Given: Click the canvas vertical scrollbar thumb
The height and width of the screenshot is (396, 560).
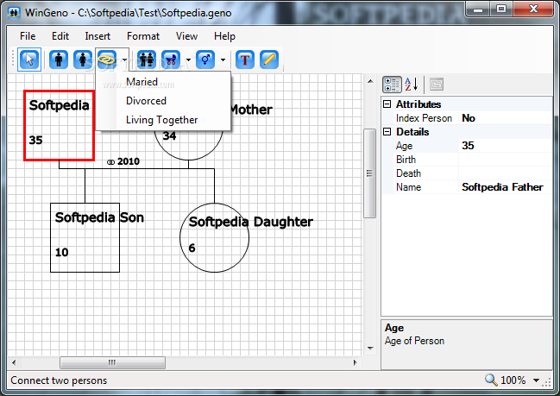Looking at the screenshot, I should click(x=369, y=173).
